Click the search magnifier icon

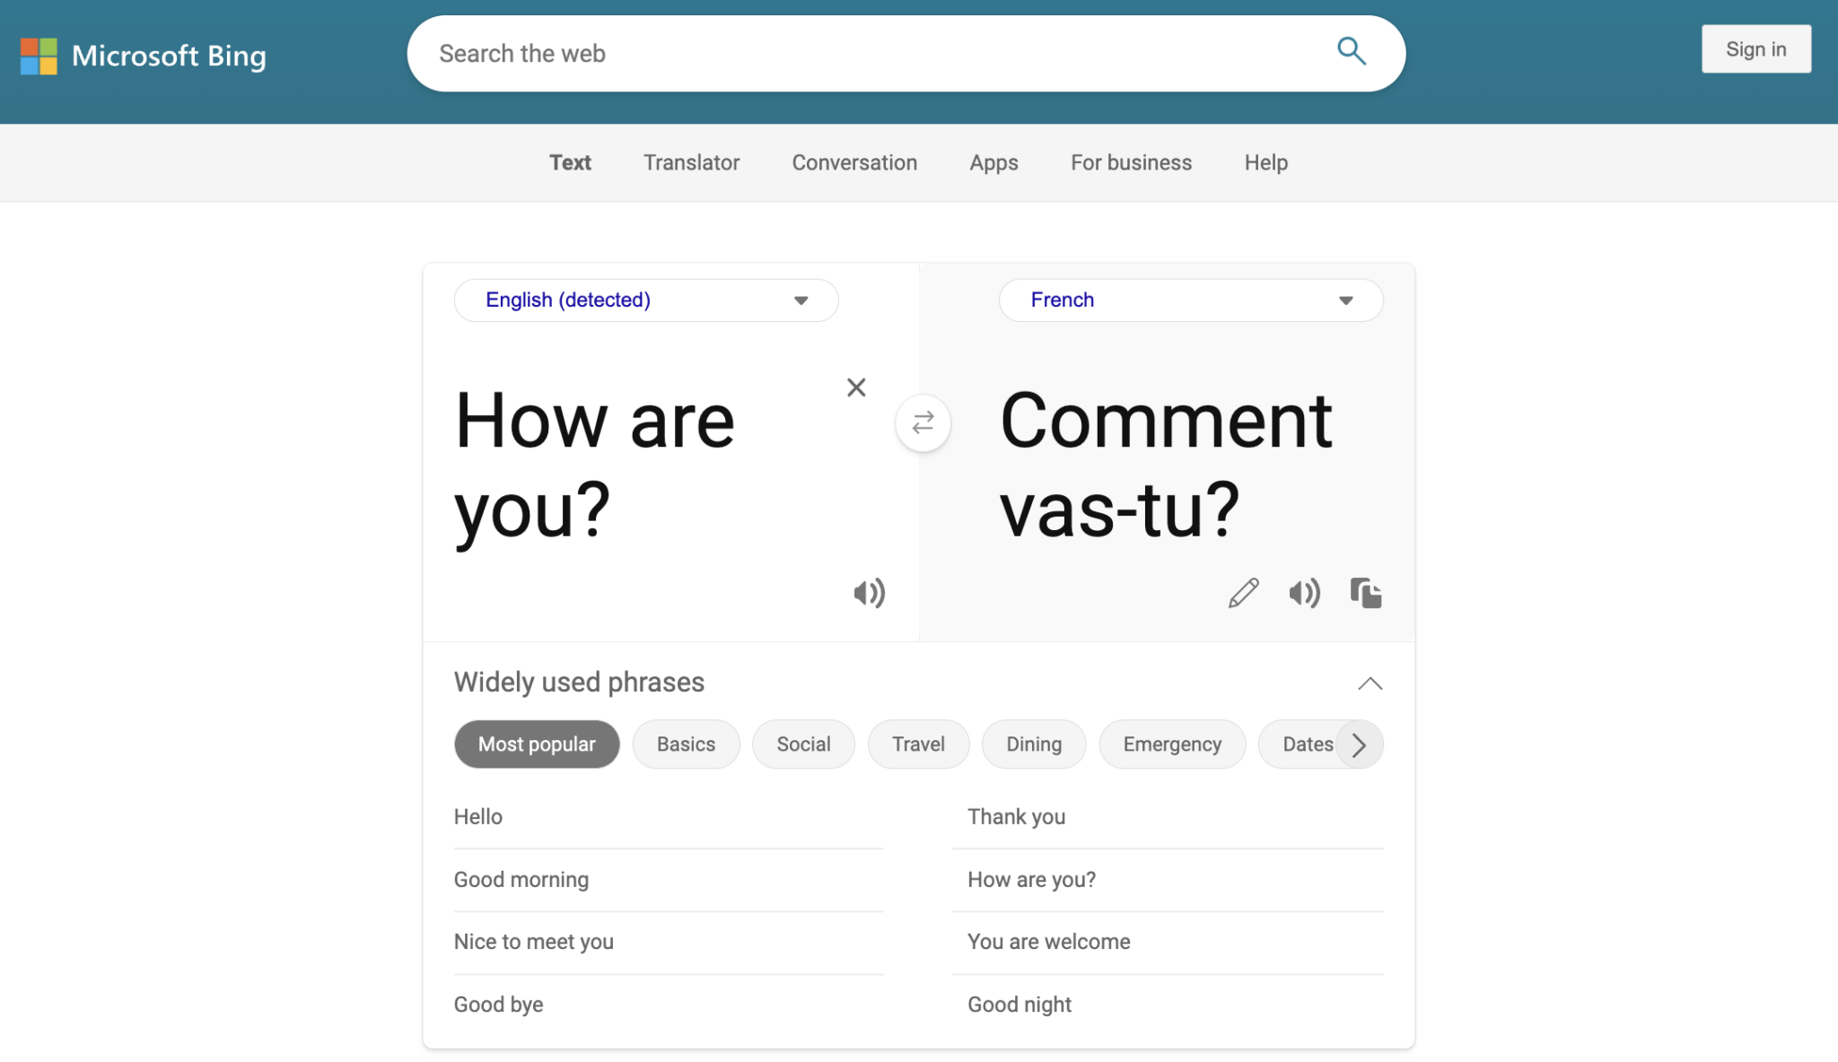click(x=1351, y=52)
